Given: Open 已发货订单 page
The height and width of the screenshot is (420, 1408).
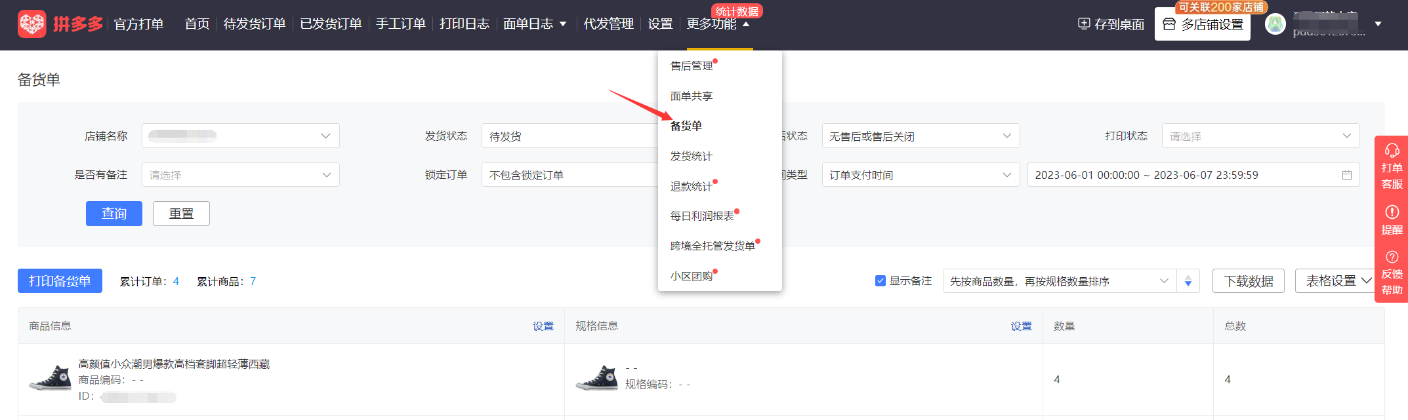Looking at the screenshot, I should click(x=331, y=24).
